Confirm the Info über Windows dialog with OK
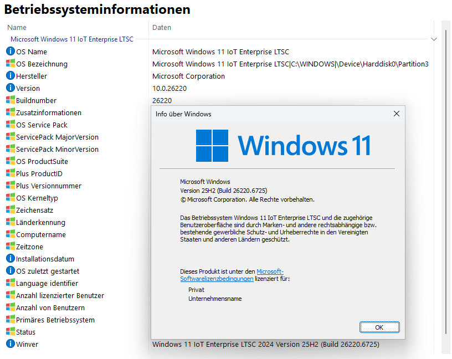Screen dimensions: 452x359 379,327
